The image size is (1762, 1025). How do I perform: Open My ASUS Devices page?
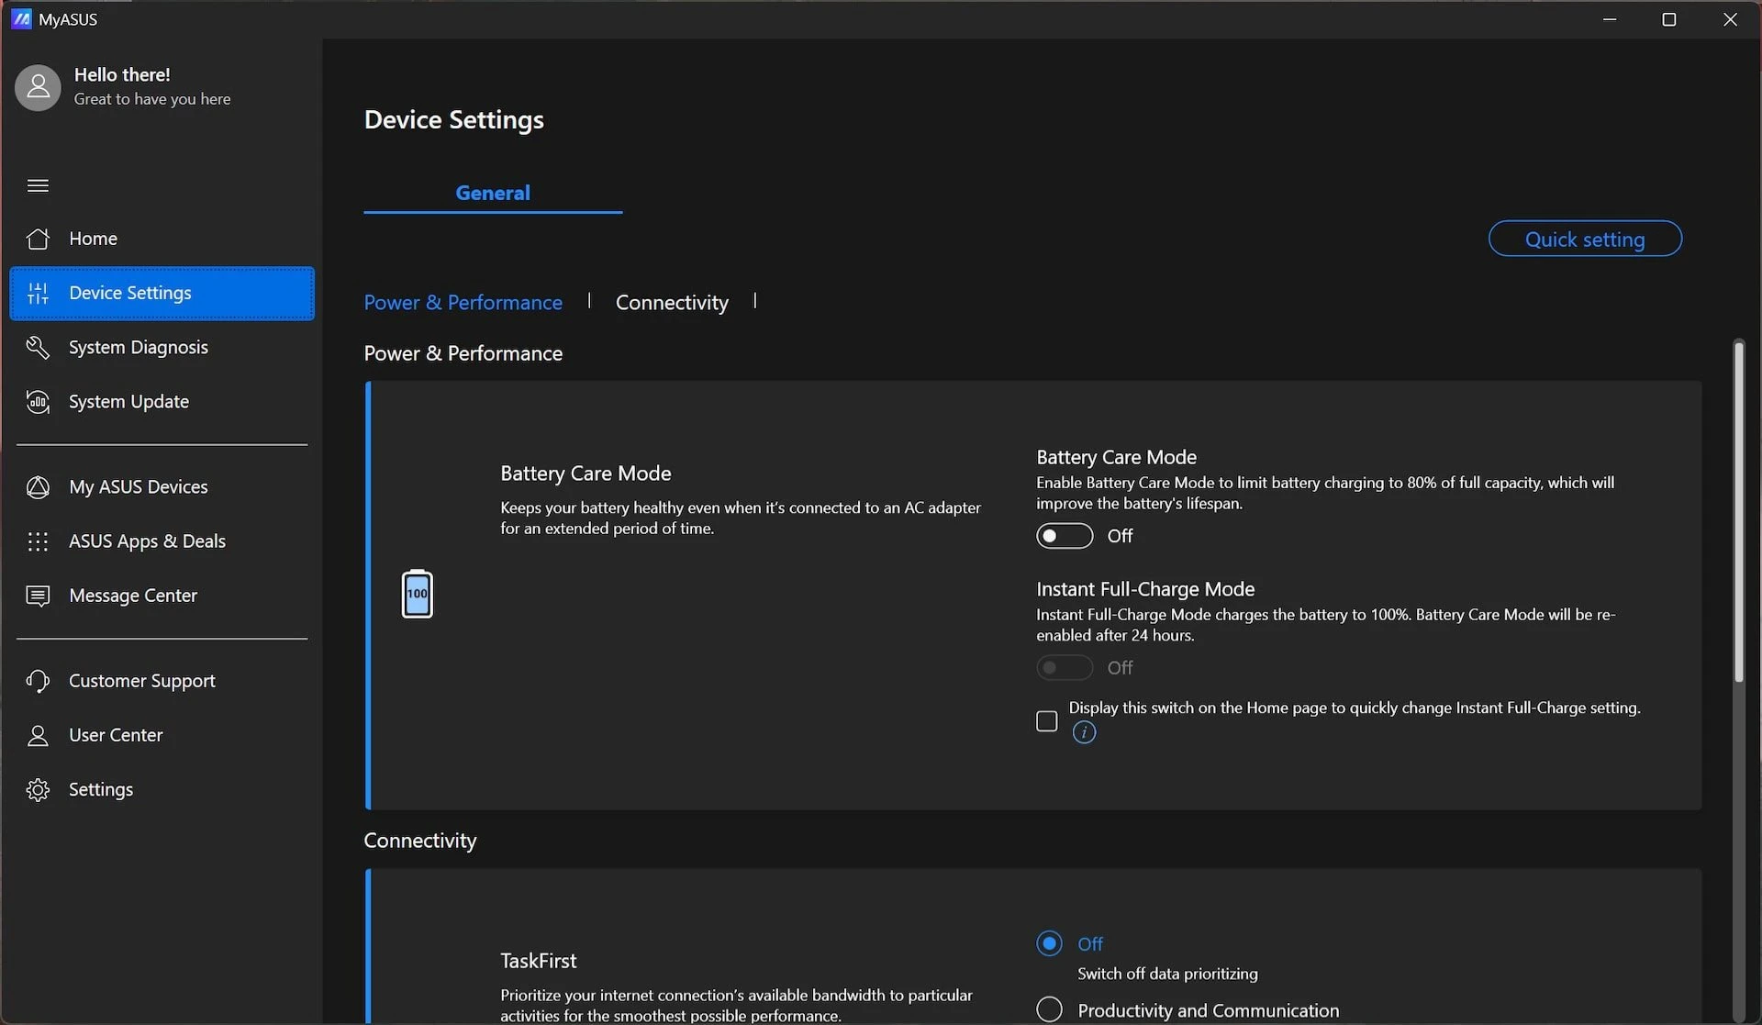pos(162,486)
